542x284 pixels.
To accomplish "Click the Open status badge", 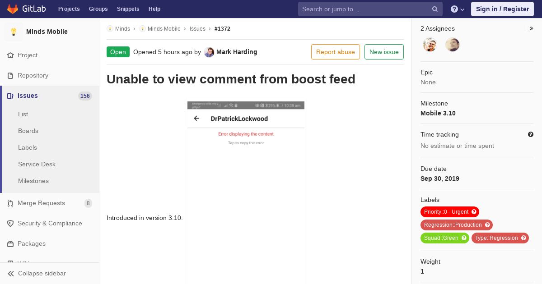I will [x=118, y=52].
